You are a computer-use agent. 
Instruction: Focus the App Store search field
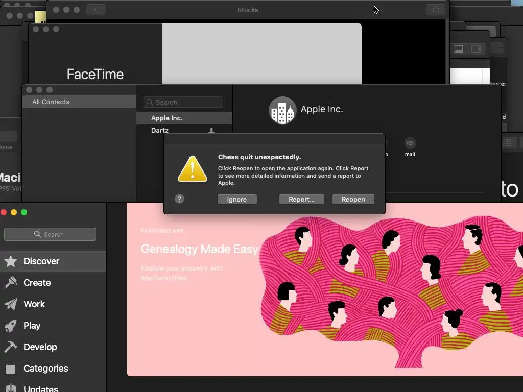tap(50, 234)
